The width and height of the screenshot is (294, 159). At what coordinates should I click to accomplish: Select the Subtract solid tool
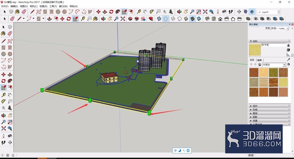point(269,19)
